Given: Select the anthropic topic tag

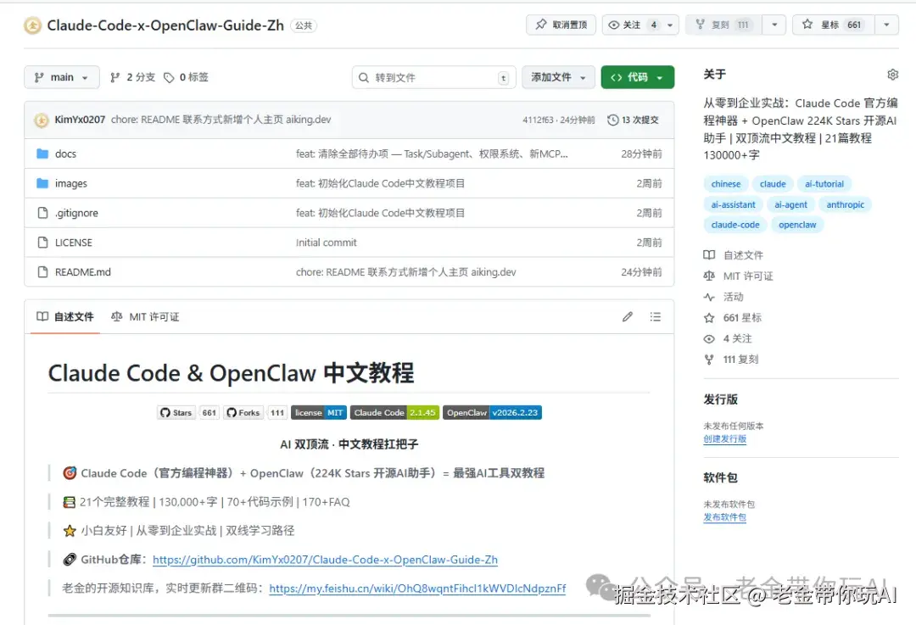Looking at the screenshot, I should click(x=846, y=204).
